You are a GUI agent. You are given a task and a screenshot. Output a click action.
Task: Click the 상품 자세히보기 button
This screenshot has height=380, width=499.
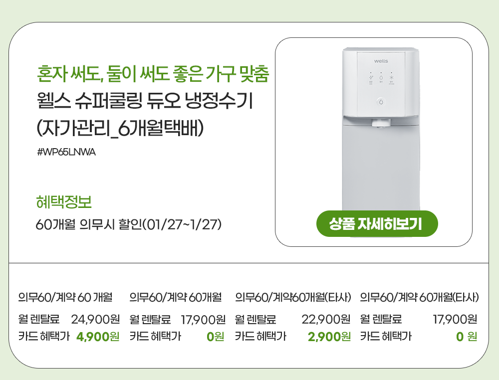tap(377, 224)
